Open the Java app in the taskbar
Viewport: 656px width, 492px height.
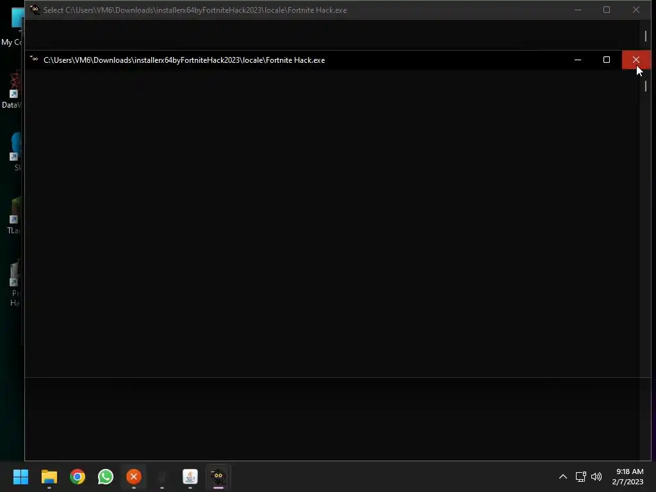pyautogui.click(x=190, y=477)
